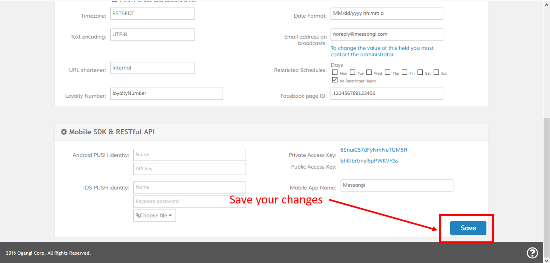
Task: Click the gear icon beside Mobile SDK heading
Action: 64,132
